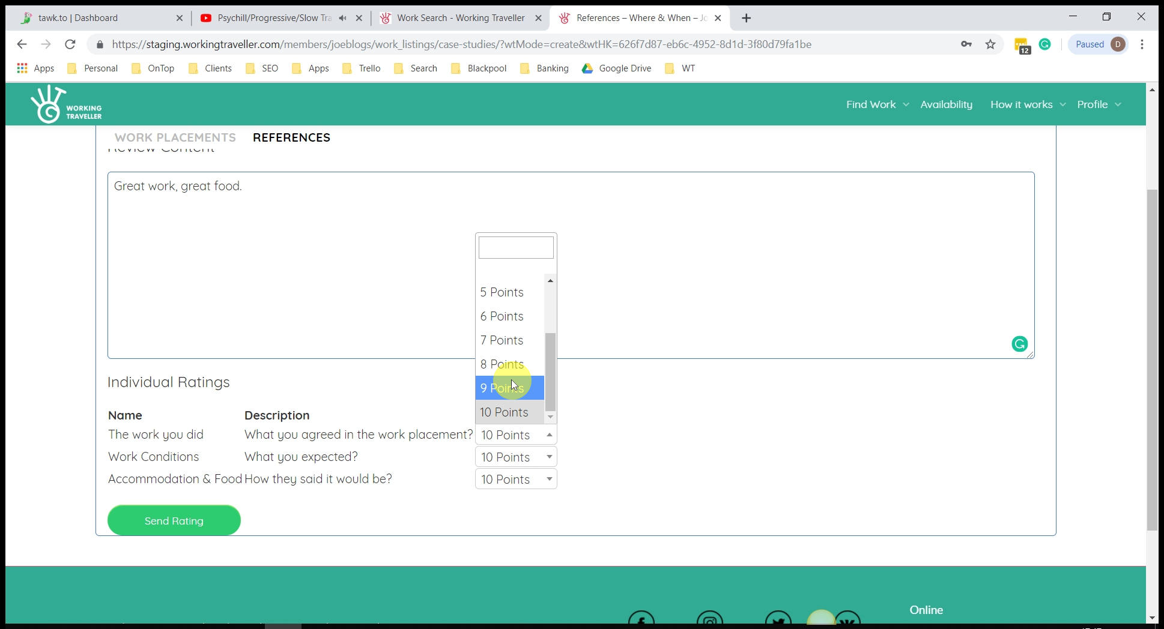This screenshot has height=629, width=1164.
Task: Click the dropdown list scrollbar thumb
Action: click(x=550, y=372)
